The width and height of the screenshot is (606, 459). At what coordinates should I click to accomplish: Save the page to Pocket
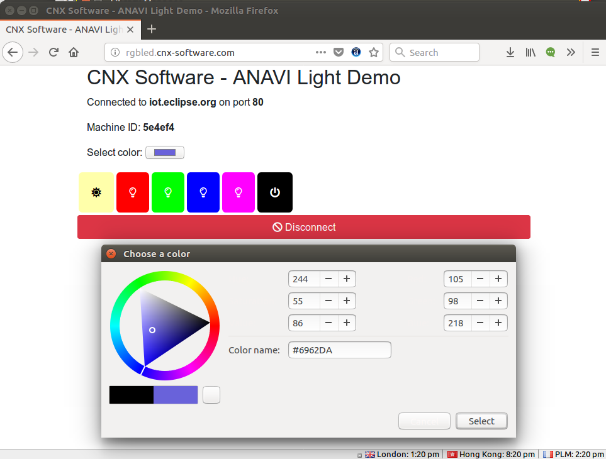pos(339,52)
